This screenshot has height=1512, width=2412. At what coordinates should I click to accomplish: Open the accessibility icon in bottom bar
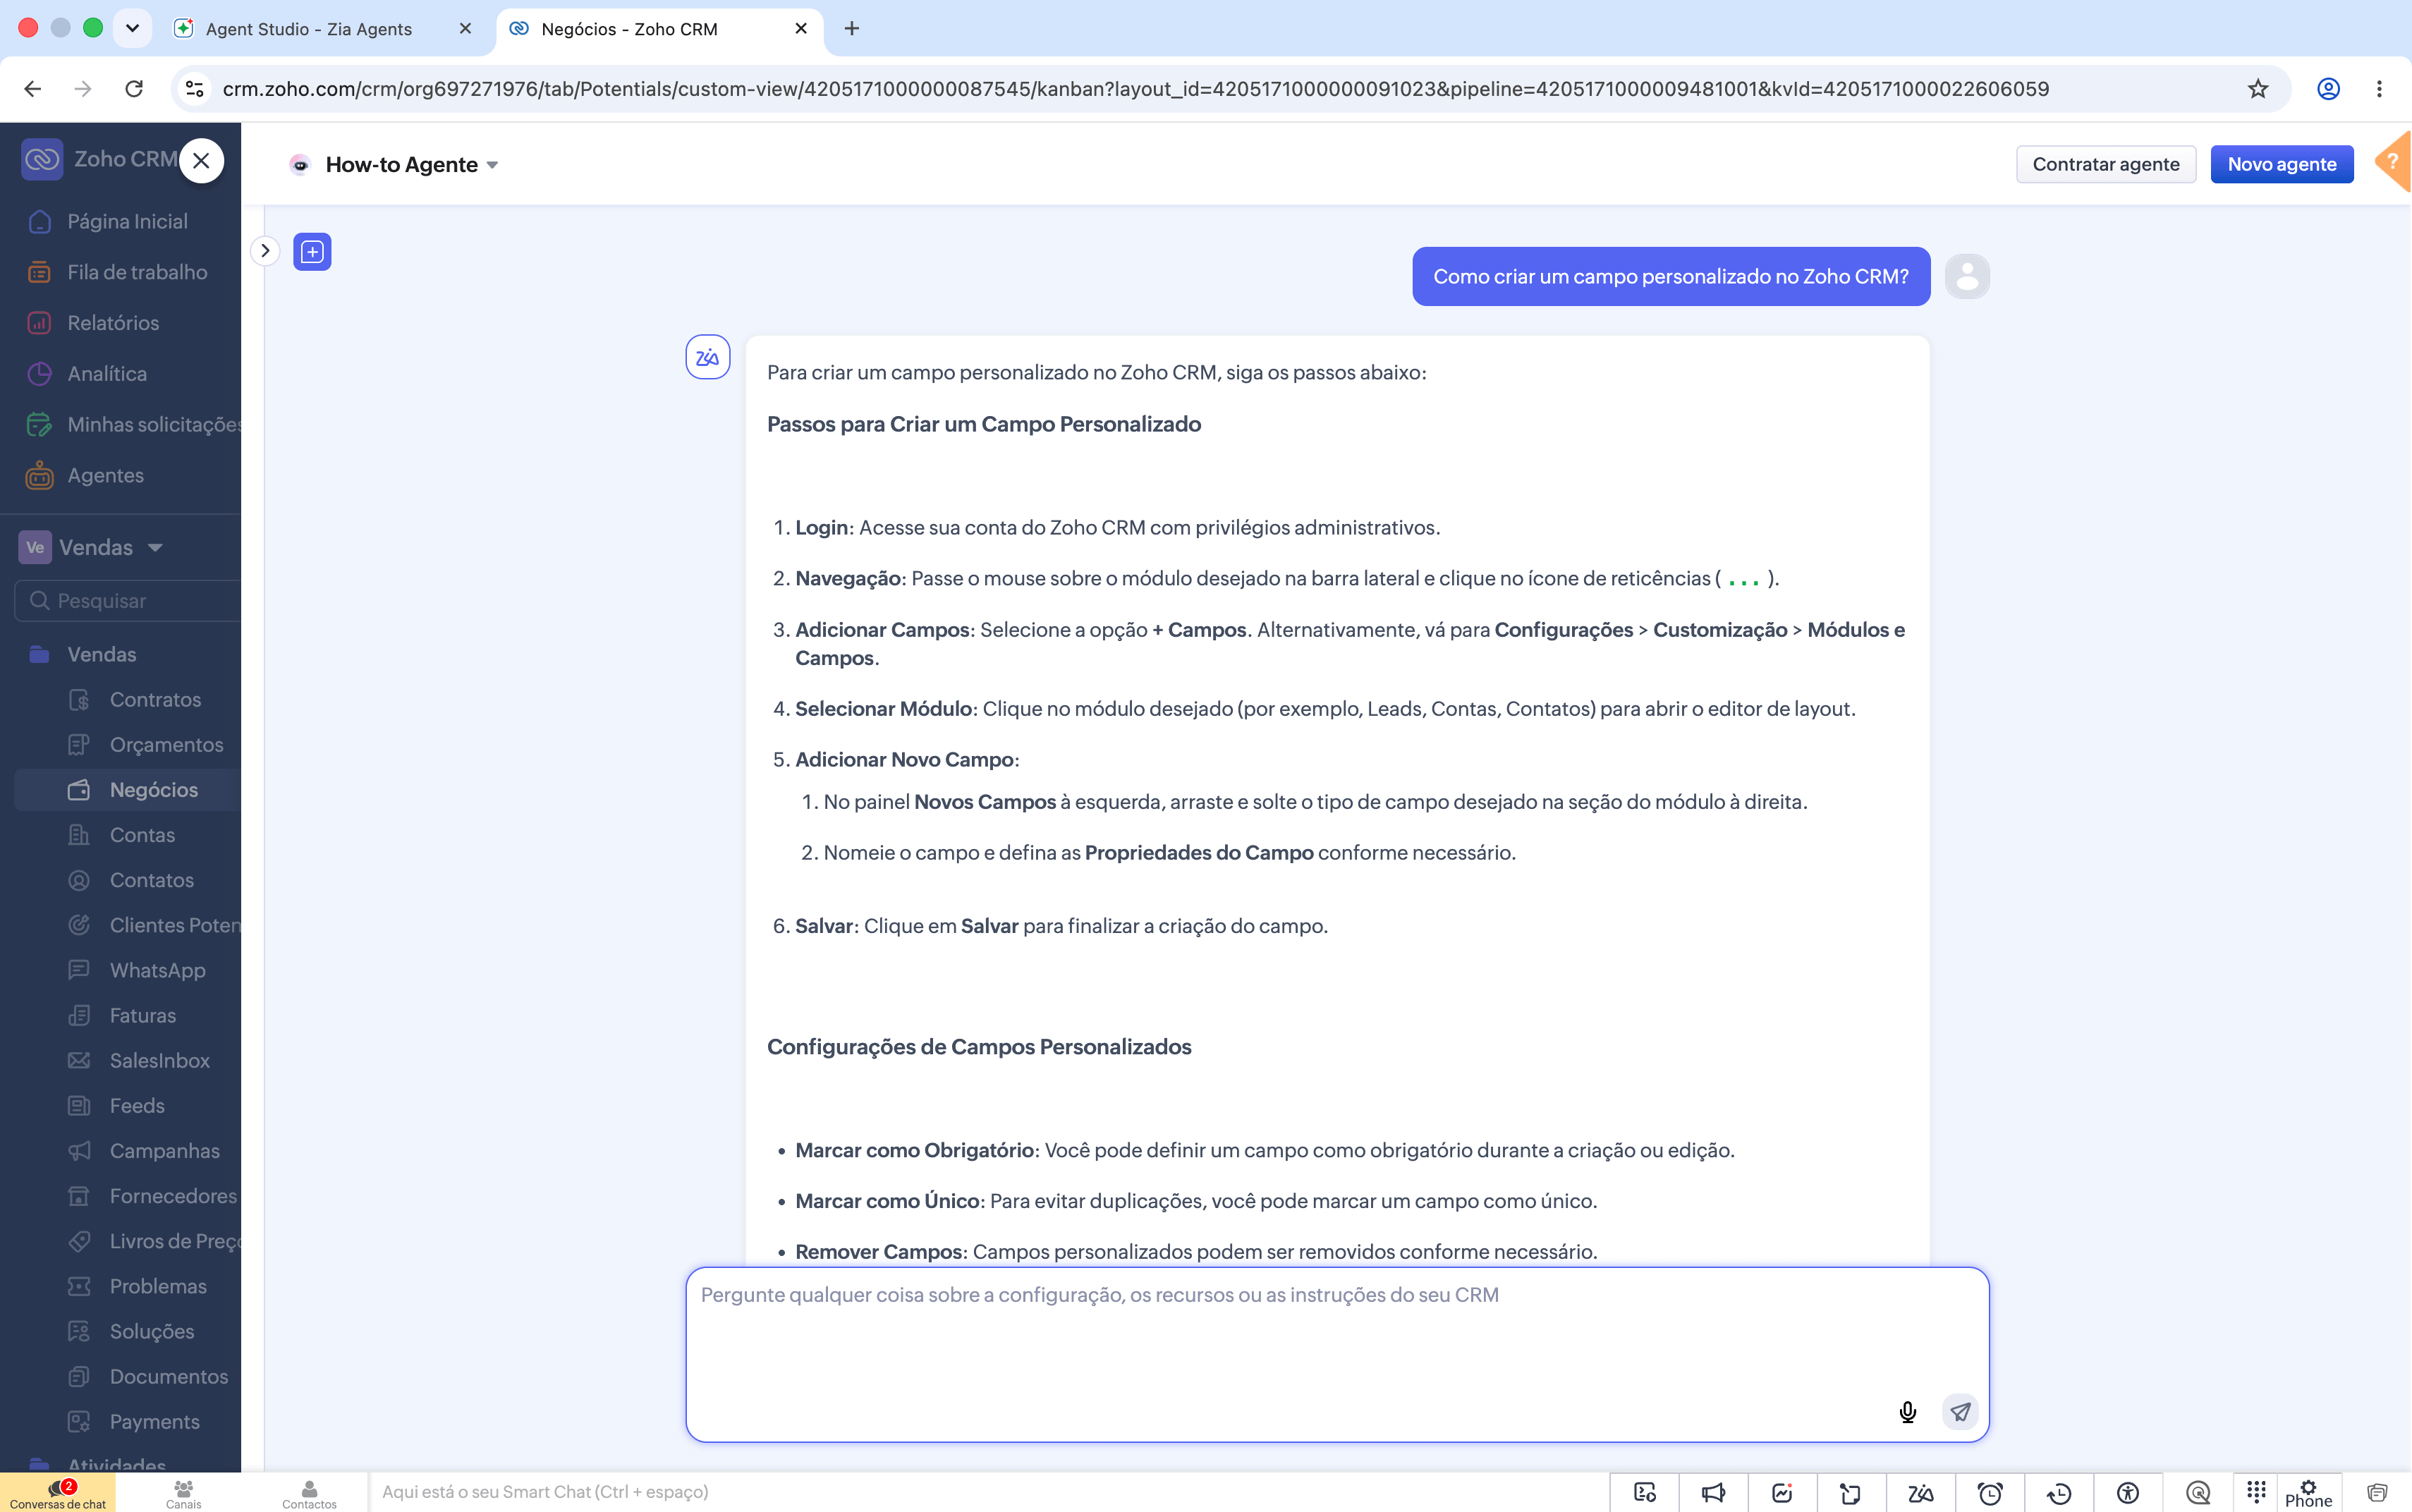(x=2128, y=1493)
